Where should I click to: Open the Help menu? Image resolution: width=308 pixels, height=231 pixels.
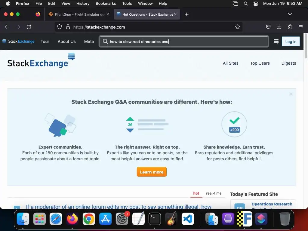click(163, 3)
